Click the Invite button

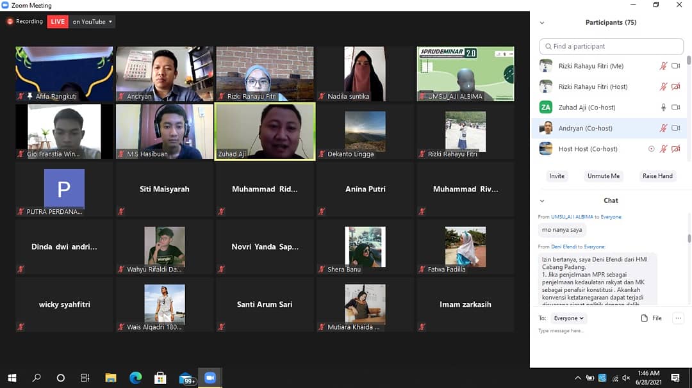(557, 176)
